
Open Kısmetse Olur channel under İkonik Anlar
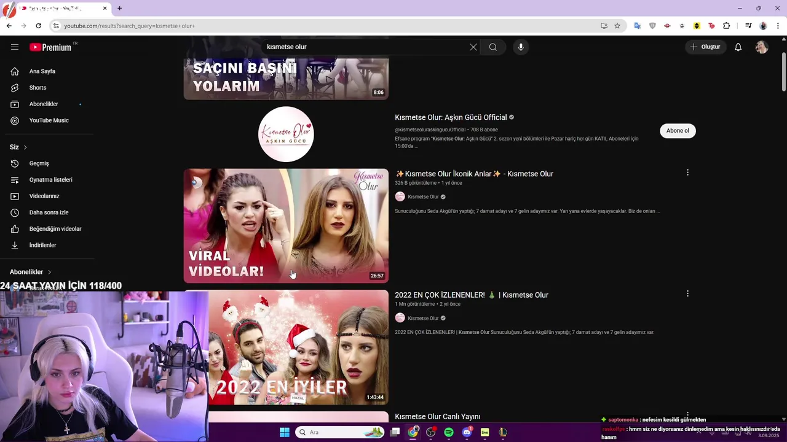point(423,197)
